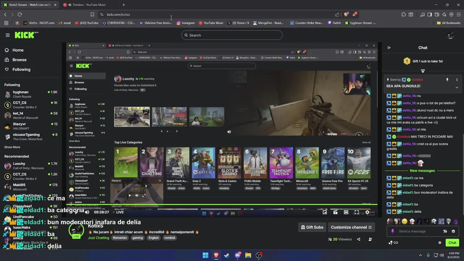Open Brave Wallet icon in toolbar

coord(437,14)
